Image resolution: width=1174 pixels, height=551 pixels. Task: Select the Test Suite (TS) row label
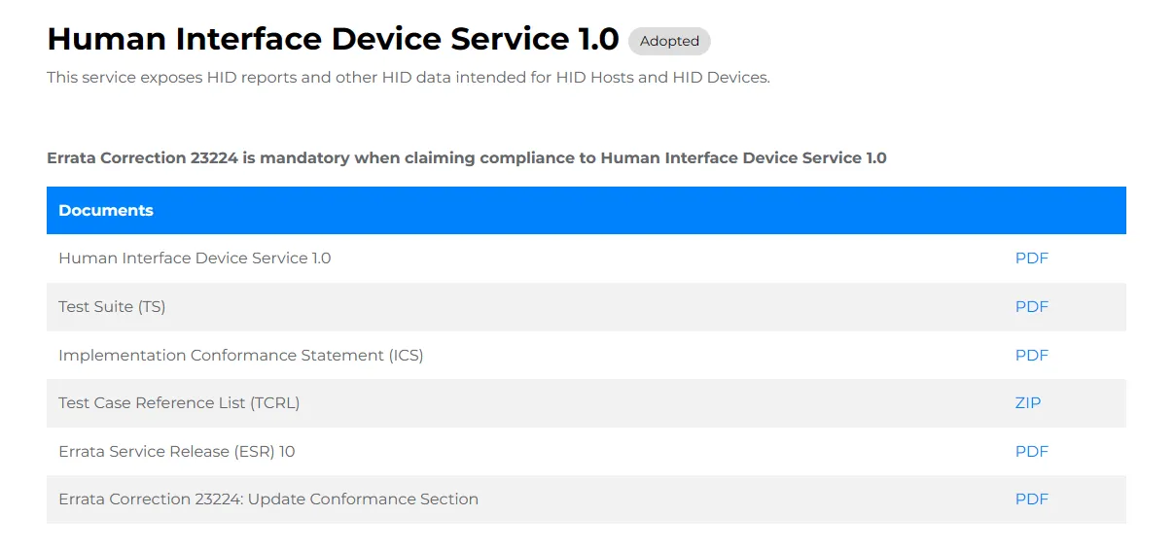click(x=112, y=307)
